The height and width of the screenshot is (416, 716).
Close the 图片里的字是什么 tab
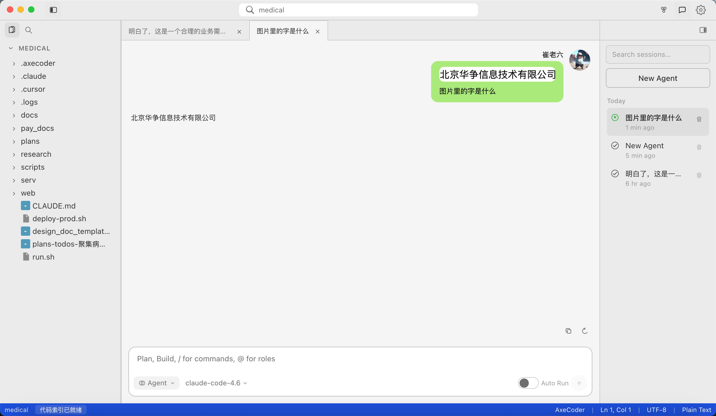318,31
